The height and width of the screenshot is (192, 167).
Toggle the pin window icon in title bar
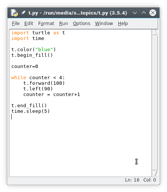tap(23, 13)
